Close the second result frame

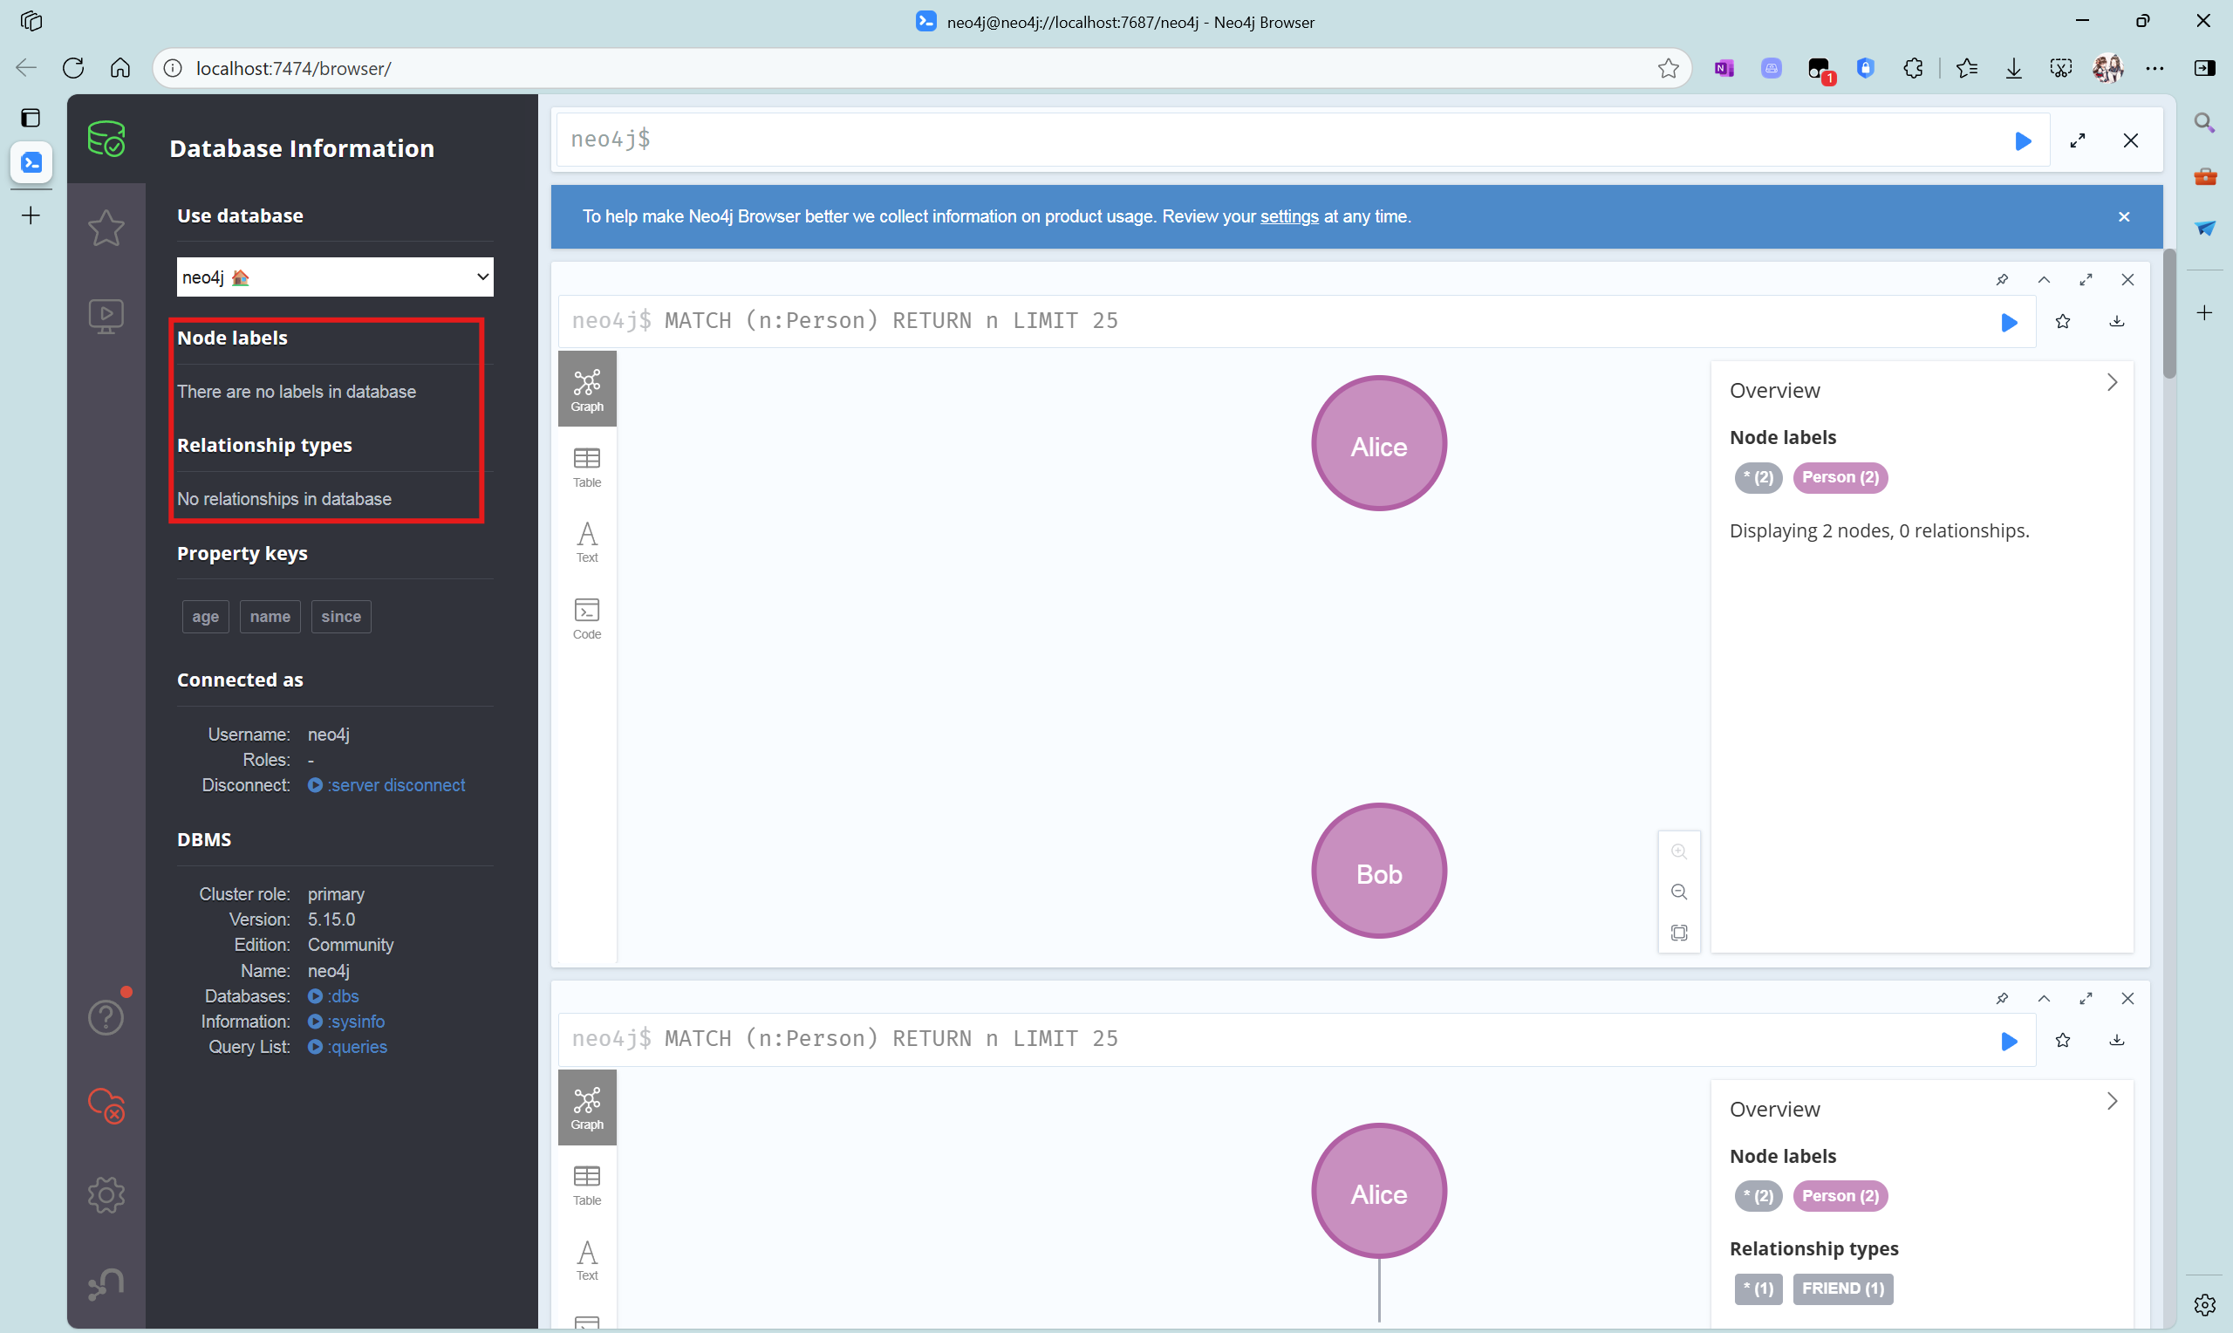point(2127,999)
